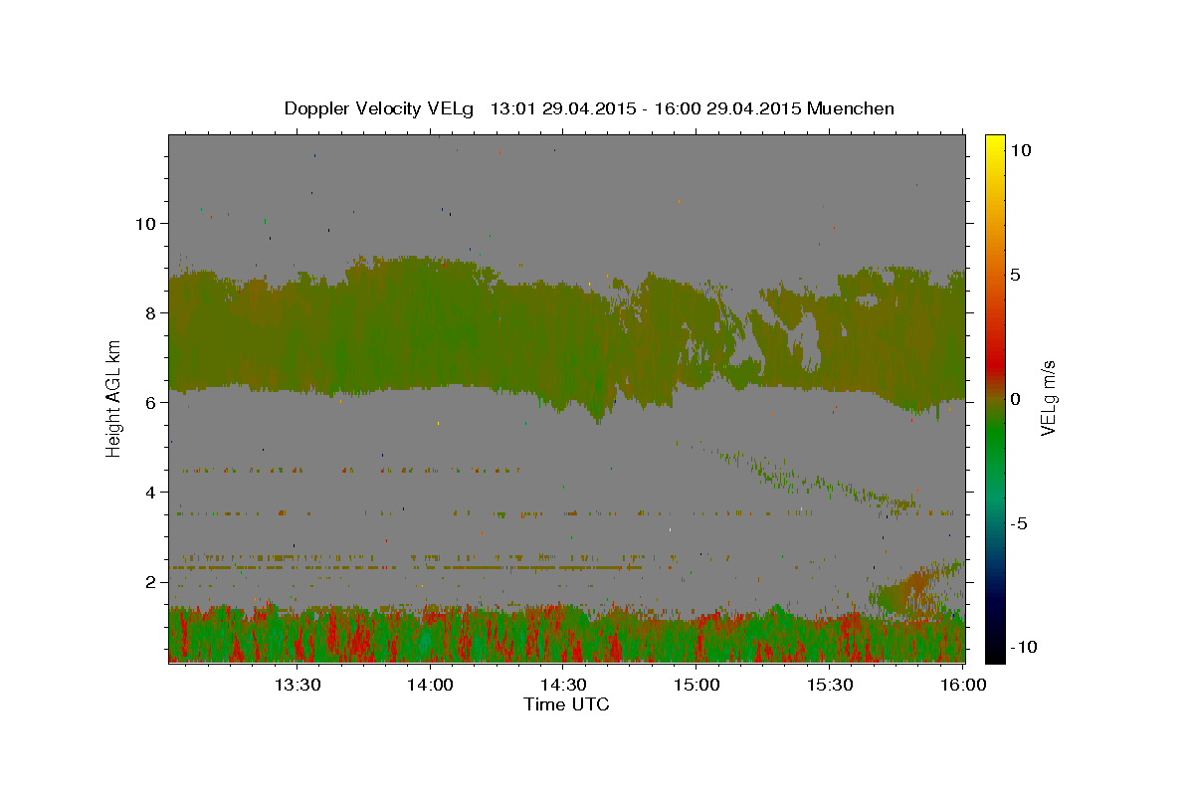Click the 'Time UTC' axis title
This screenshot has width=1194, height=796.
click(566, 704)
